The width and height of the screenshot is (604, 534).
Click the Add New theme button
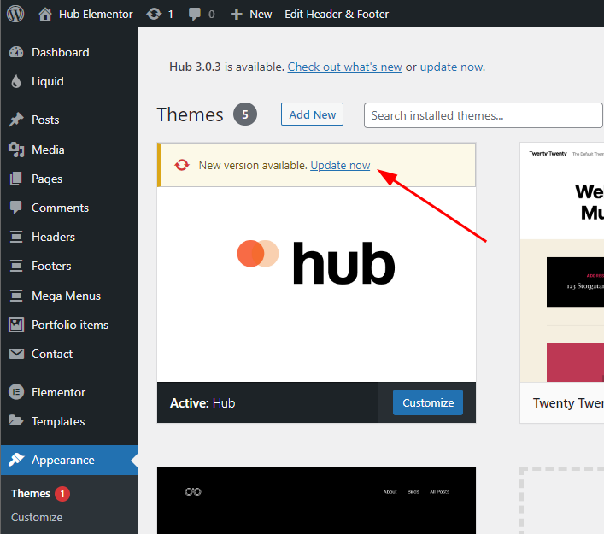click(312, 114)
